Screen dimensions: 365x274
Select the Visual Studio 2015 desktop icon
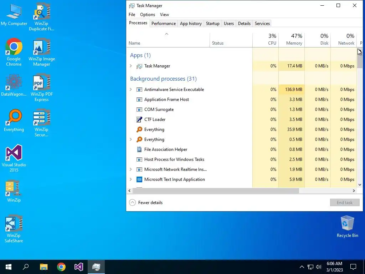tap(14, 158)
